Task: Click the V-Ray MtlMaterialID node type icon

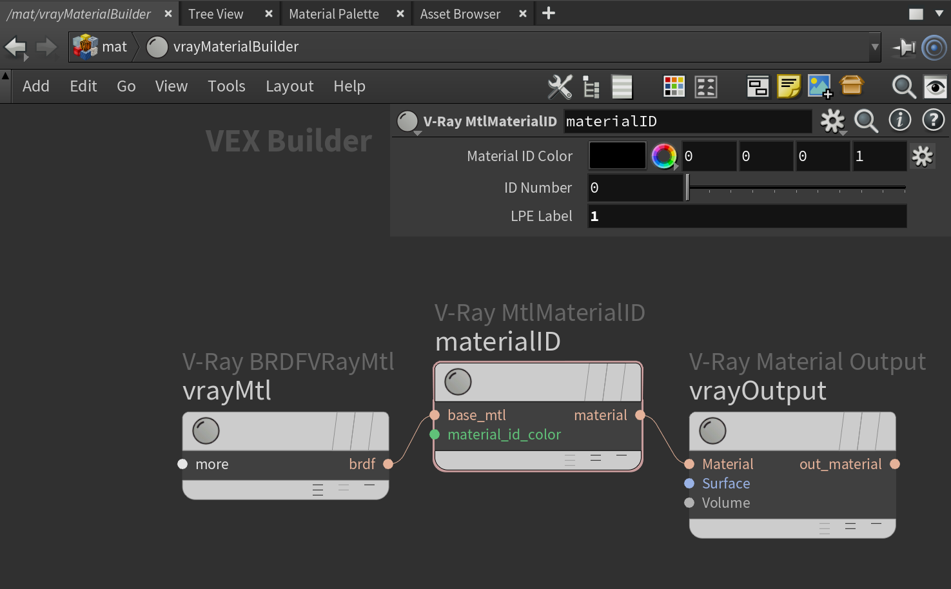Action: (407, 121)
